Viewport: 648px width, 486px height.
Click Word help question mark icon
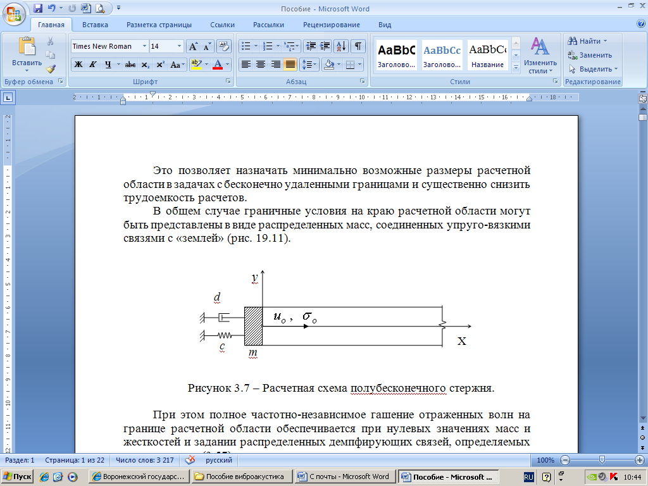(x=641, y=23)
